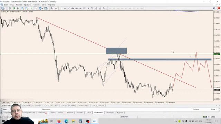Select the ellipse shape tool

tap(73, 8)
